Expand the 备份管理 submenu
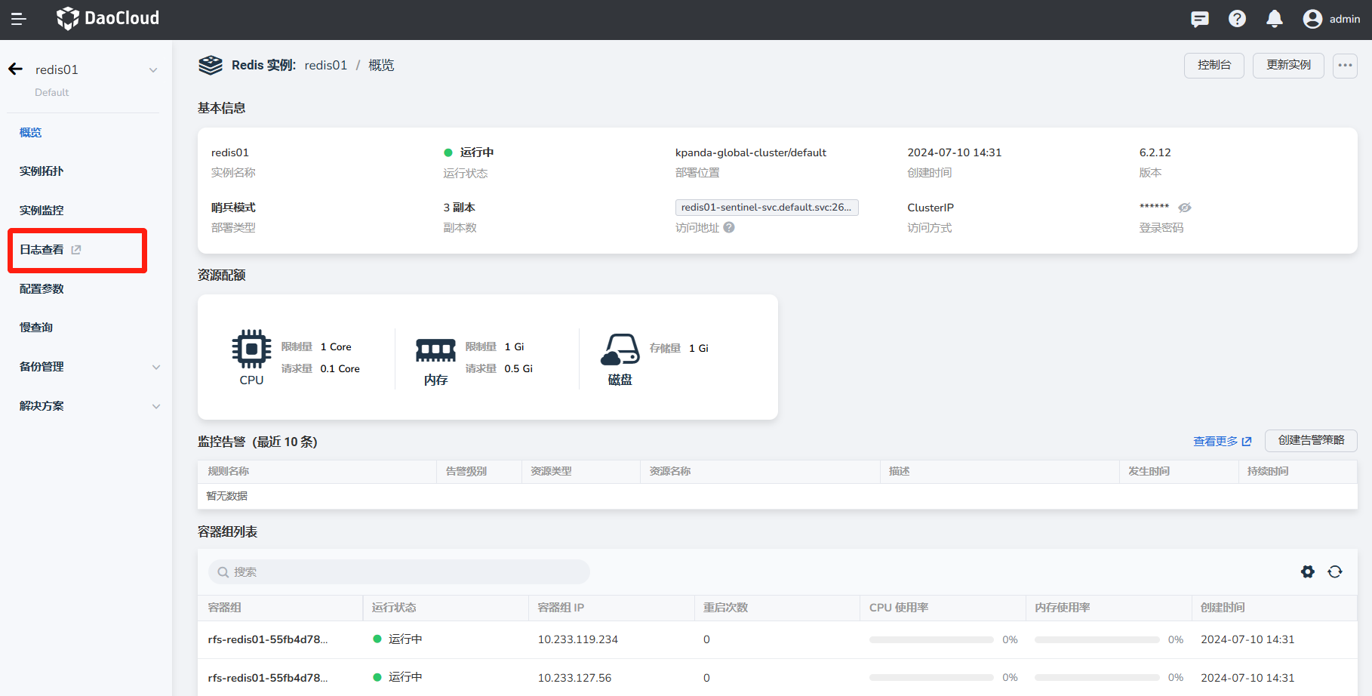The height and width of the screenshot is (696, 1372). pos(156,368)
